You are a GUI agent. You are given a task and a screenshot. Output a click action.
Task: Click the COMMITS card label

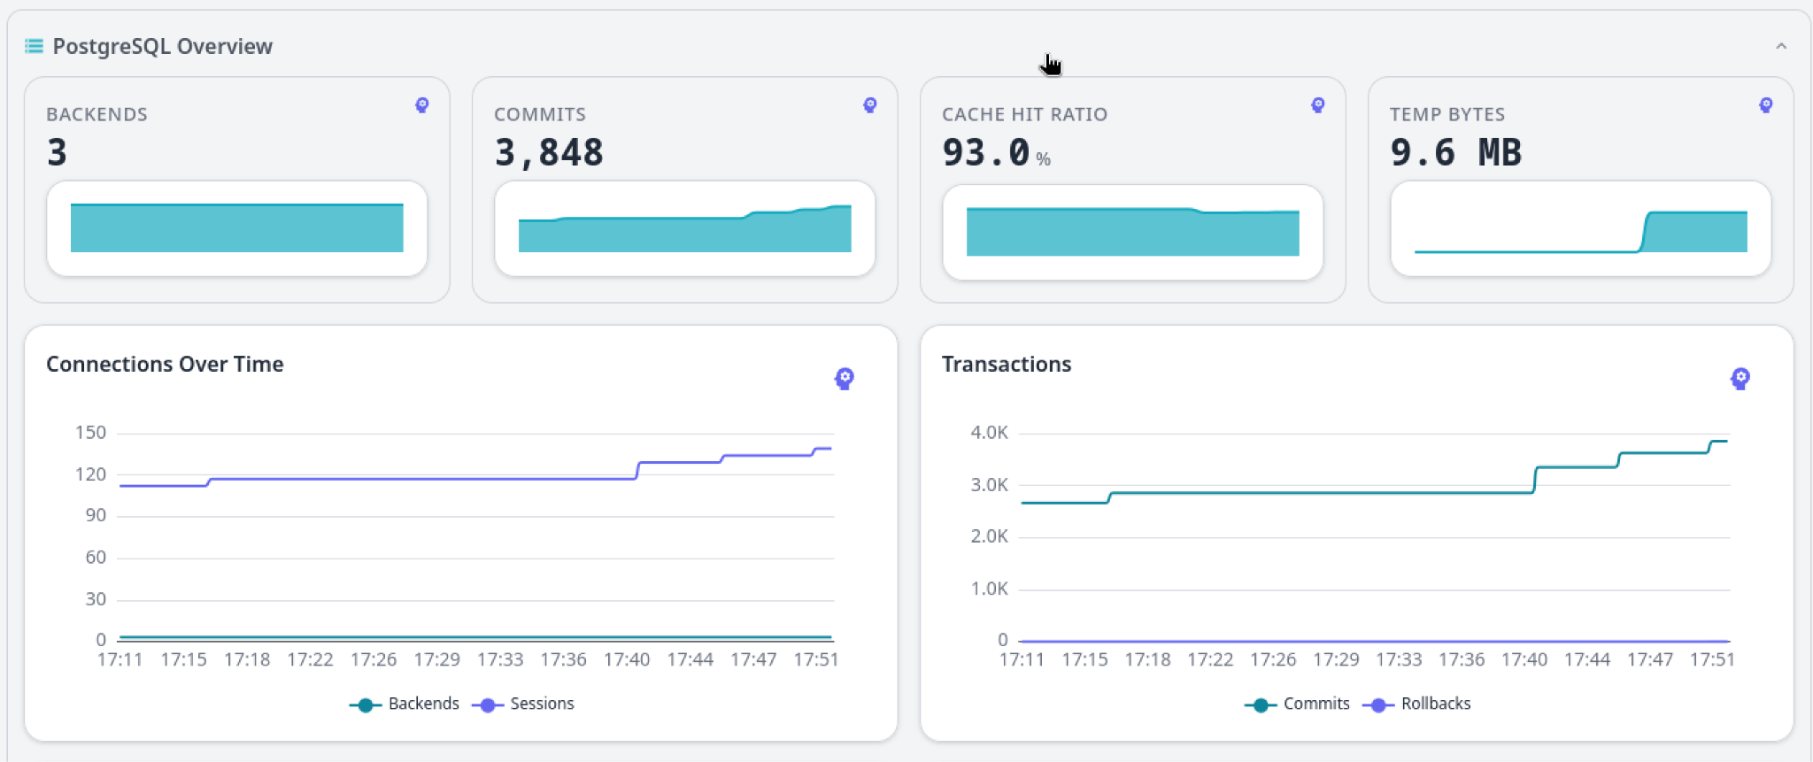(540, 114)
